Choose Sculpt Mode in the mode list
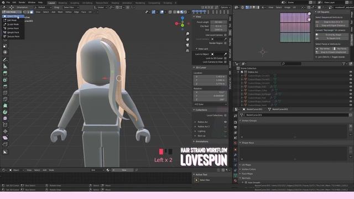The width and height of the screenshot is (354, 199). (x=13, y=24)
